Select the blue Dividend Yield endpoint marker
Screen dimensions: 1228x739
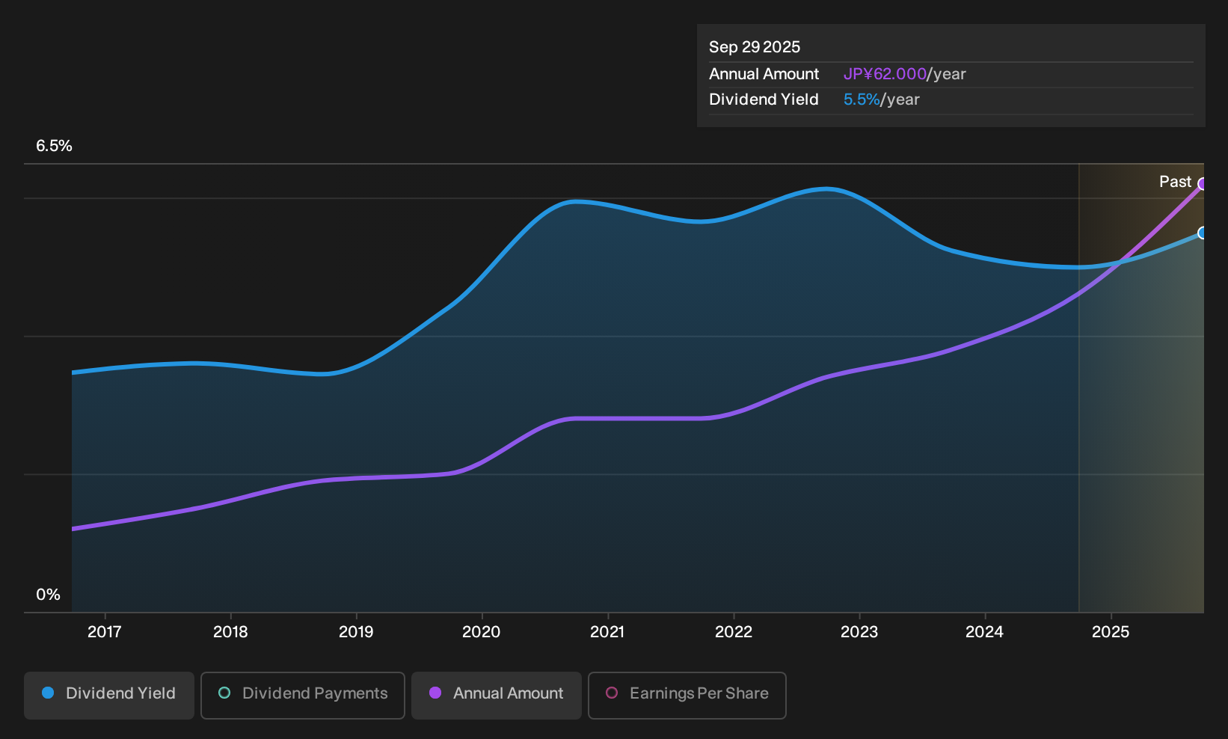click(1203, 233)
